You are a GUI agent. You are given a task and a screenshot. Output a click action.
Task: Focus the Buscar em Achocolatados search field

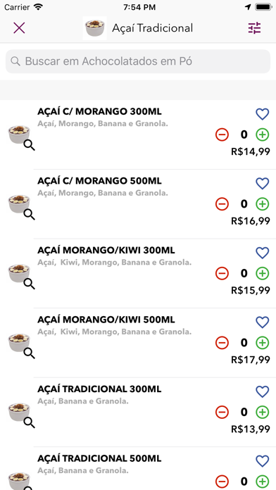pos(138,61)
